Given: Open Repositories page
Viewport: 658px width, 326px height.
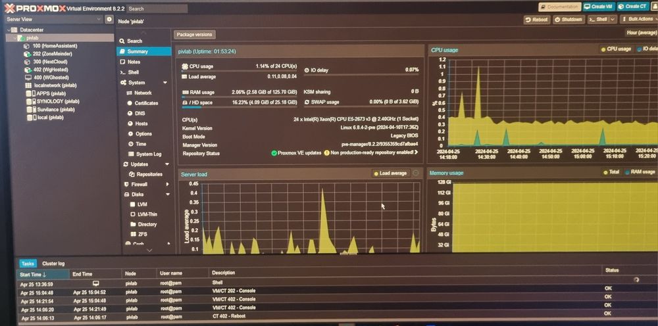Looking at the screenshot, I should 149,174.
